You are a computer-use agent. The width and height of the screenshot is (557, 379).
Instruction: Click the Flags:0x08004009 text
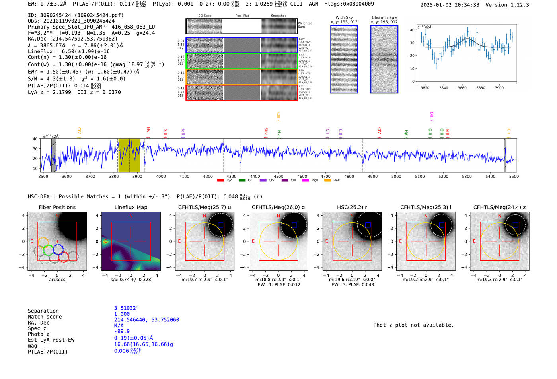(x=349, y=4)
